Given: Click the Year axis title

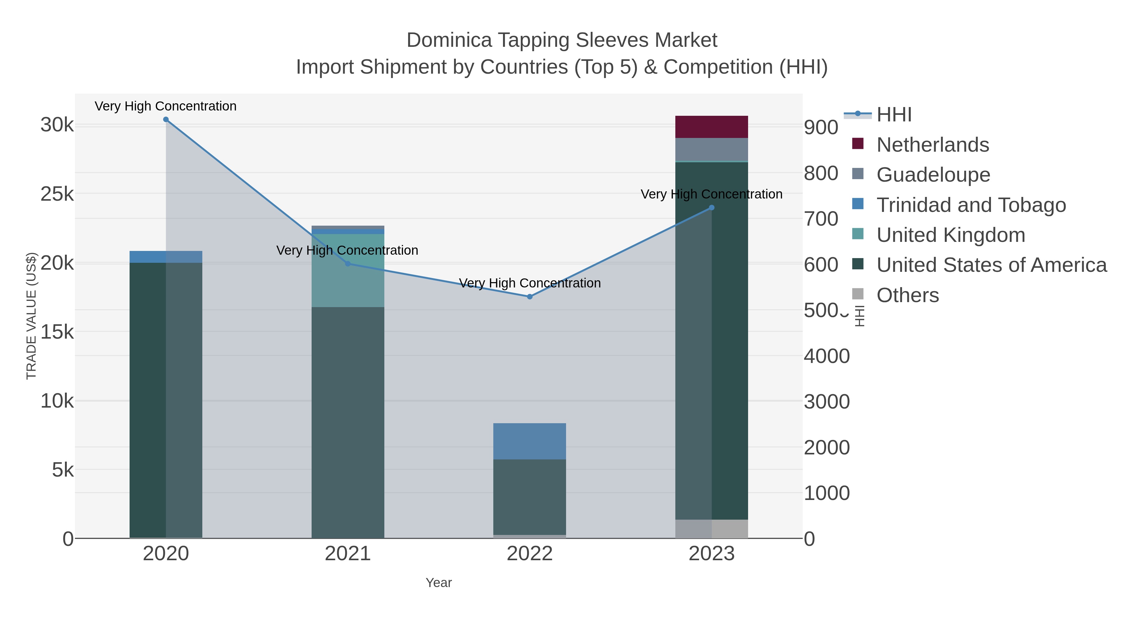Looking at the screenshot, I should point(439,583).
